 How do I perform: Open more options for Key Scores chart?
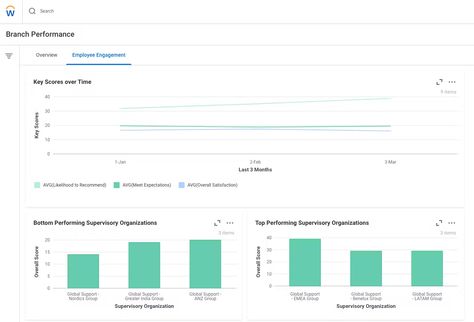(452, 82)
